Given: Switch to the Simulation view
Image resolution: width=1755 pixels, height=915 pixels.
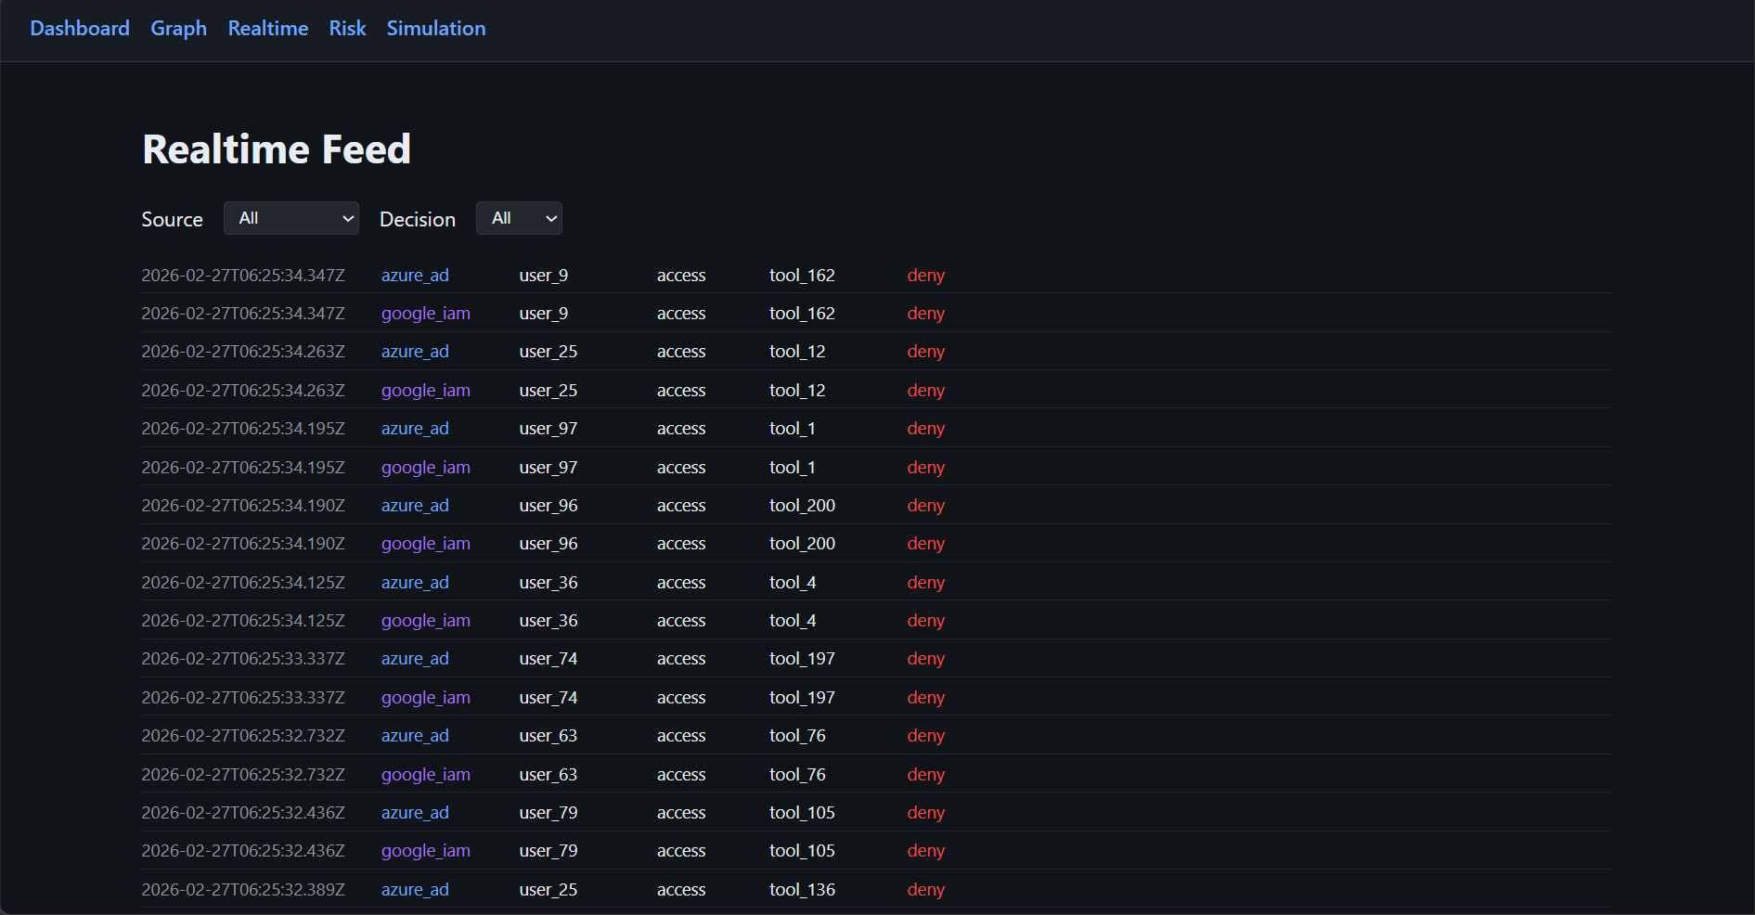Looking at the screenshot, I should [435, 28].
